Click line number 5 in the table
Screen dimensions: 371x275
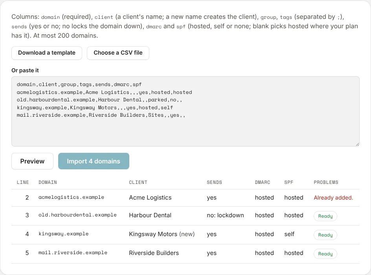pos(27,253)
